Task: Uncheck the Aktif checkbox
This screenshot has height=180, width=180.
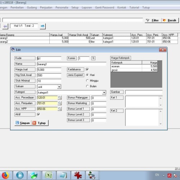Action: 39,114
